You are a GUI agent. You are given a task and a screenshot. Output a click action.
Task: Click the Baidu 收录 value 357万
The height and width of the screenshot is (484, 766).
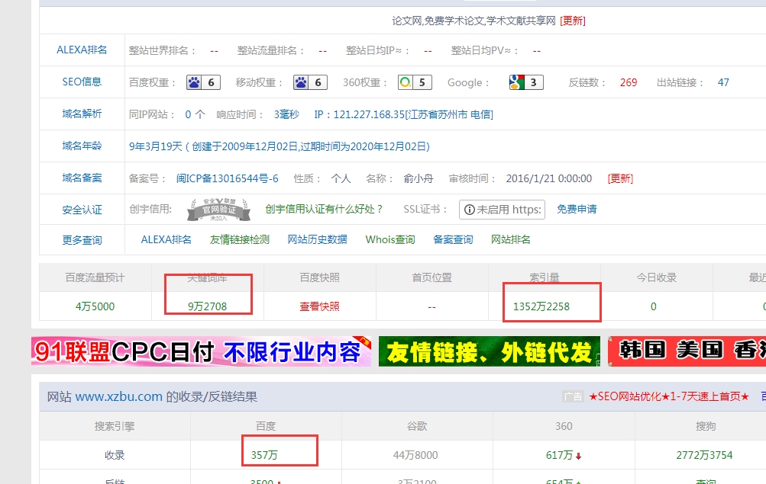264,455
